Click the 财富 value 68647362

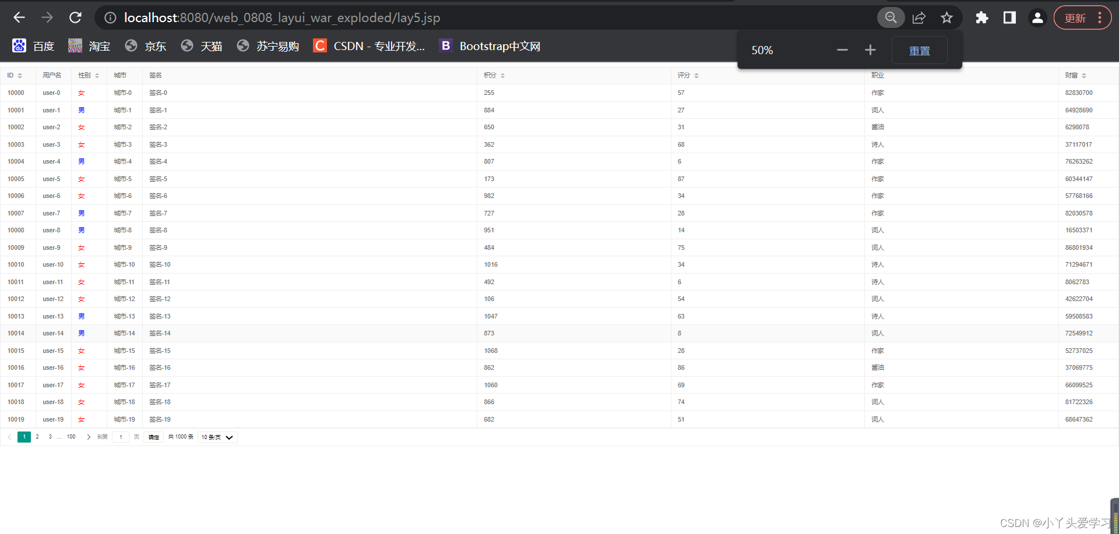(x=1079, y=420)
